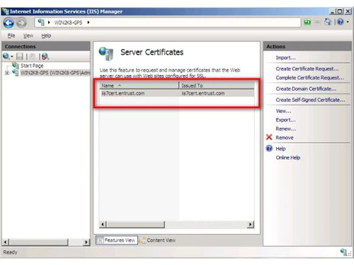
Task: Click the Renew... action
Action: click(x=286, y=129)
